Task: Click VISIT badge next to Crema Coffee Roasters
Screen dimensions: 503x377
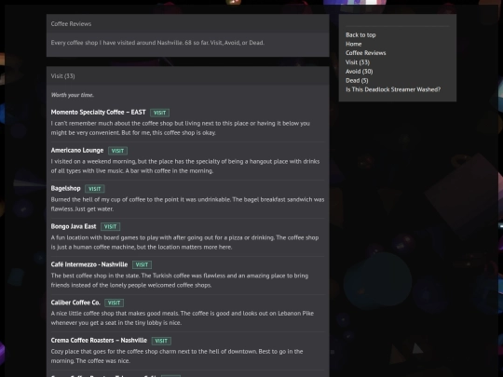Action: (161, 341)
